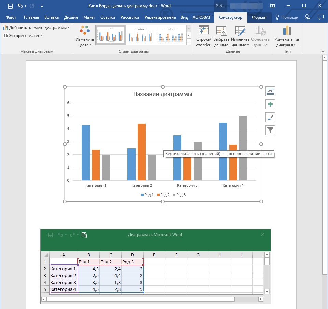The width and height of the screenshot is (328, 309).
Task: Open Chart Filters funnel button
Action: (x=270, y=130)
